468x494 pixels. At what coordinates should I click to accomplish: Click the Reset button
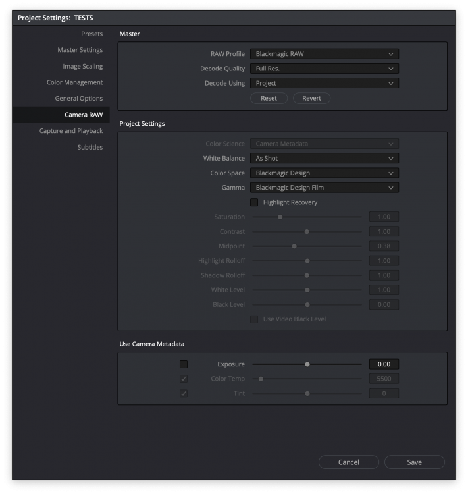pyautogui.click(x=269, y=98)
